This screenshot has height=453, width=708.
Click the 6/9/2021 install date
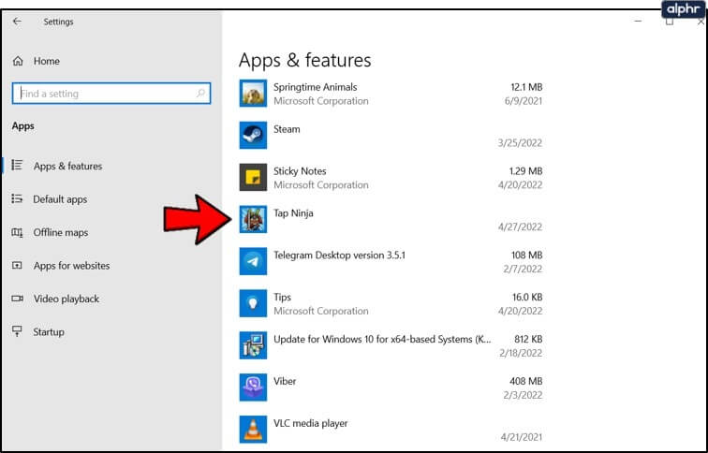(523, 101)
